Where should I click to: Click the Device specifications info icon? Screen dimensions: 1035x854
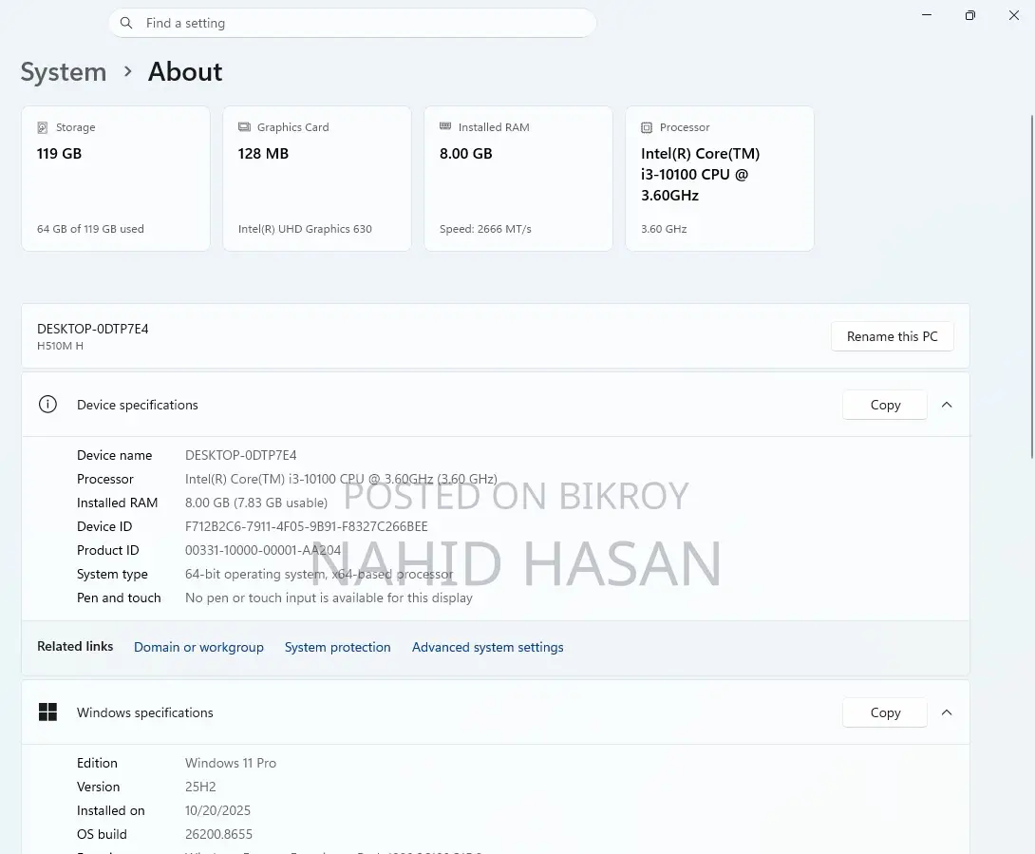(x=47, y=405)
